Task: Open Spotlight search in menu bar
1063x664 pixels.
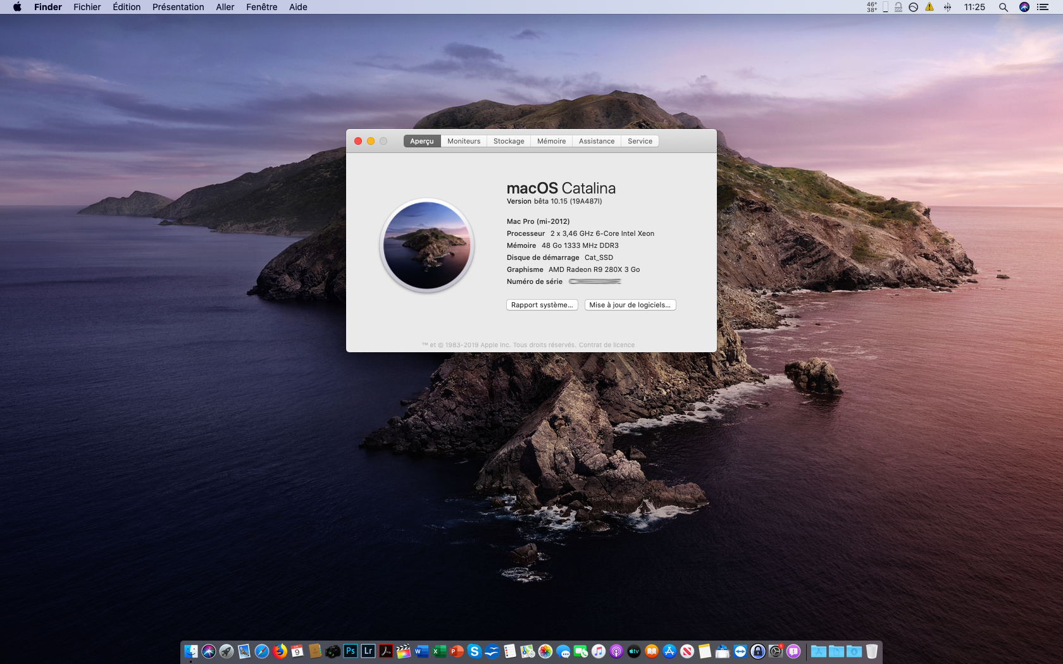Action: [1004, 7]
